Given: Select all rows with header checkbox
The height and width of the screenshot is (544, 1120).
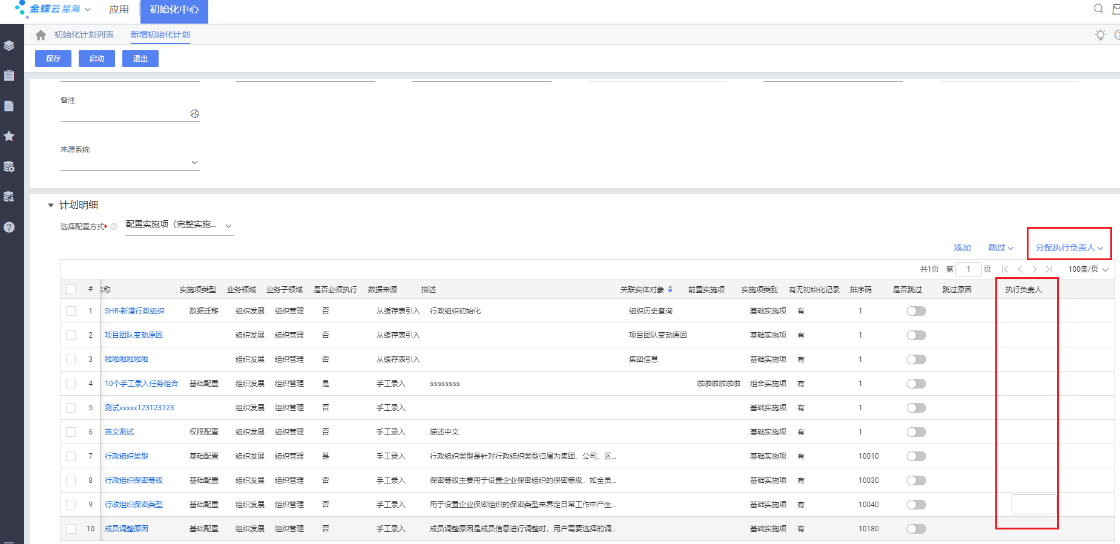Looking at the screenshot, I should coord(71,289).
